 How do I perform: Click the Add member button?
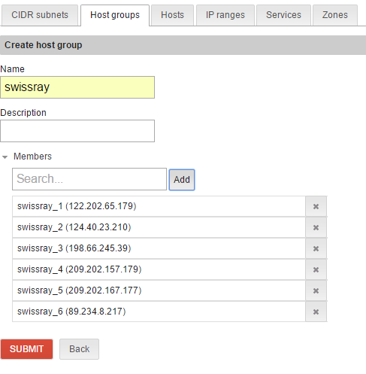point(182,180)
